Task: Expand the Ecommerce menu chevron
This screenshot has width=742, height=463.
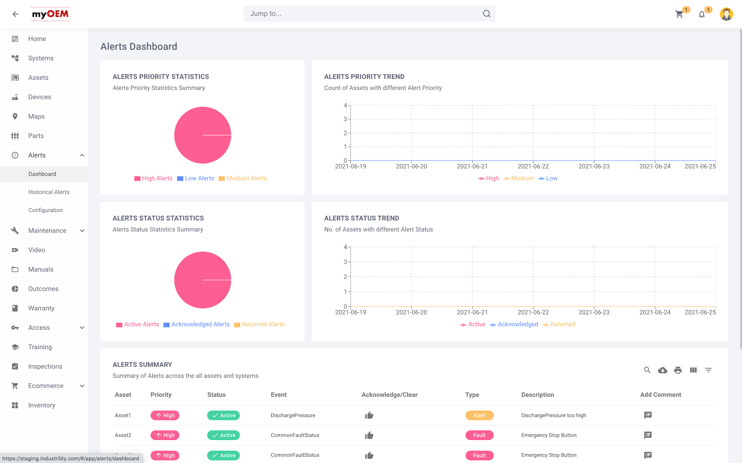Action: click(82, 386)
